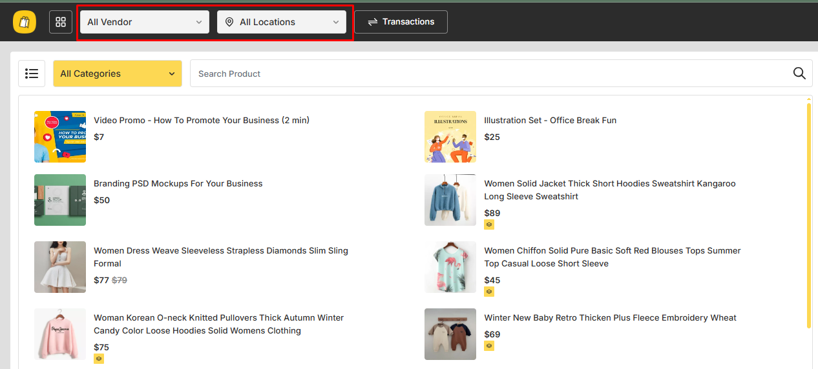Click variation badge under the $89 sweatshirt
This screenshot has height=369, width=818.
coord(489,224)
